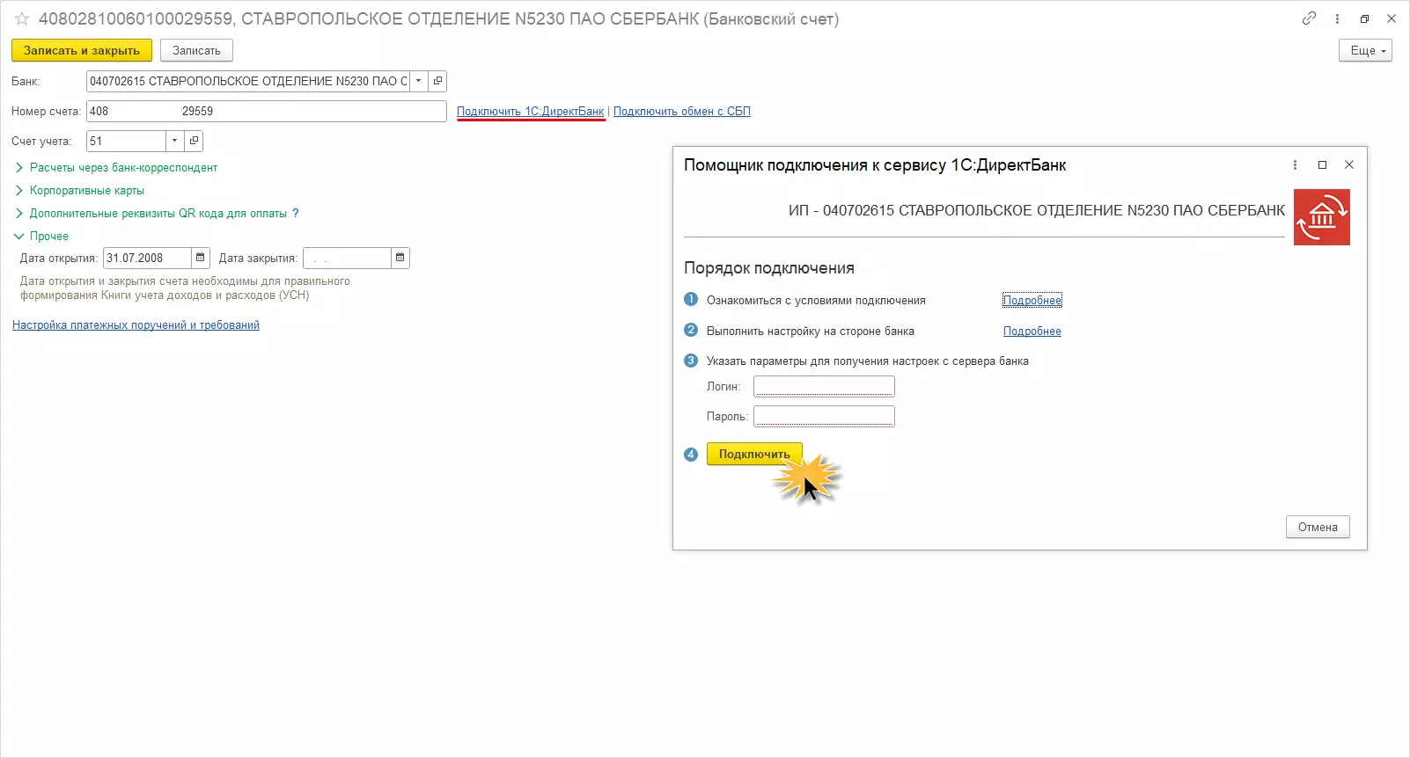Close the bank account form window

coord(1392,18)
